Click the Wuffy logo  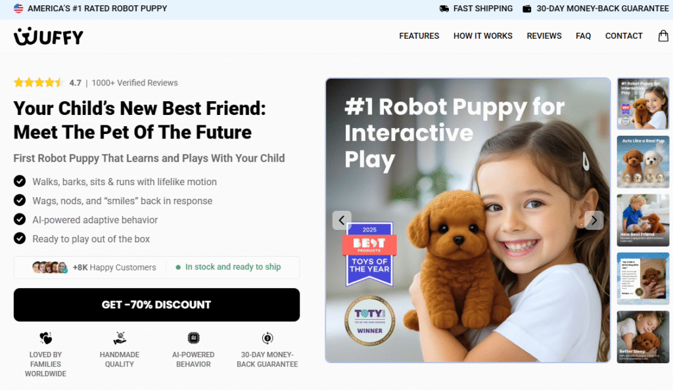(x=49, y=36)
